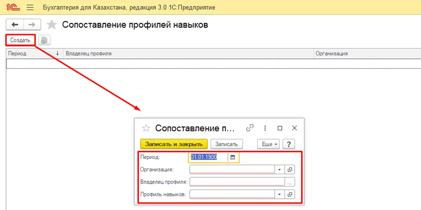Open help with the question mark button
Screen dimensions: 421x210
[x=289, y=144]
